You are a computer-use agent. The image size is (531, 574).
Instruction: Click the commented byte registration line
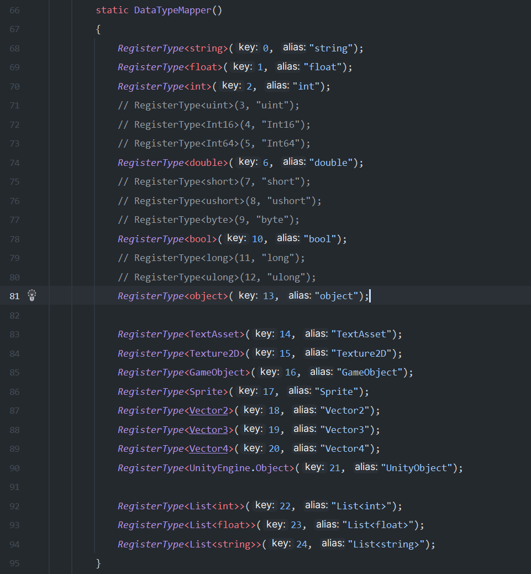point(208,220)
